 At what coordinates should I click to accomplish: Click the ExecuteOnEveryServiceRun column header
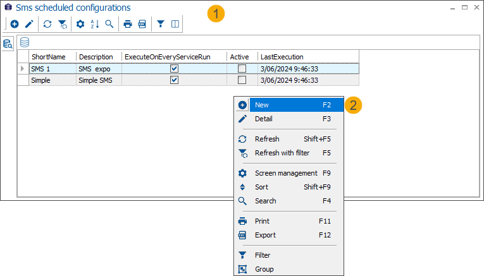pyautogui.click(x=175, y=57)
